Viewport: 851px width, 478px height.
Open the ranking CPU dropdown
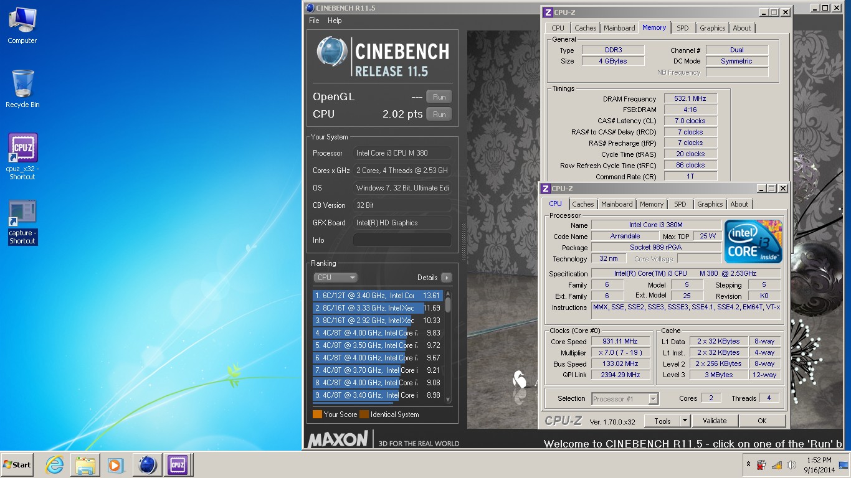click(335, 278)
